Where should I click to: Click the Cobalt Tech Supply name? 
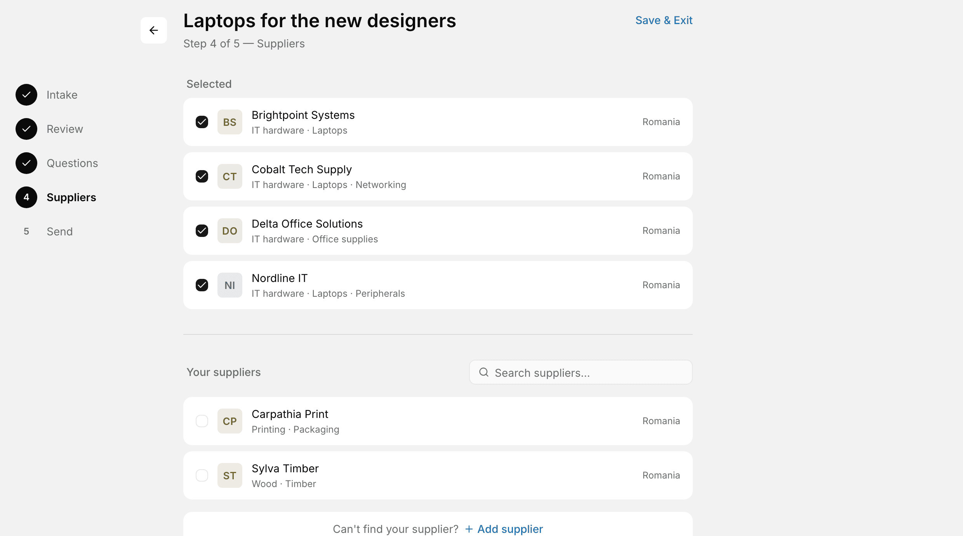click(302, 169)
